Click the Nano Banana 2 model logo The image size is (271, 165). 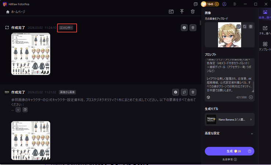(x=211, y=120)
